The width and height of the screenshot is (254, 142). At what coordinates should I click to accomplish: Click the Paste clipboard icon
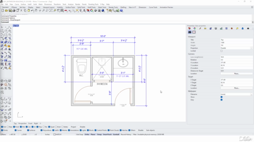[29, 11]
